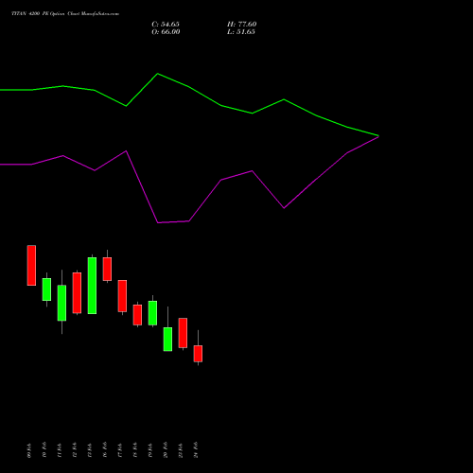The width and height of the screenshot is (473, 473).
Task: Click the red candle for 17 Feb
Action: pos(122,296)
